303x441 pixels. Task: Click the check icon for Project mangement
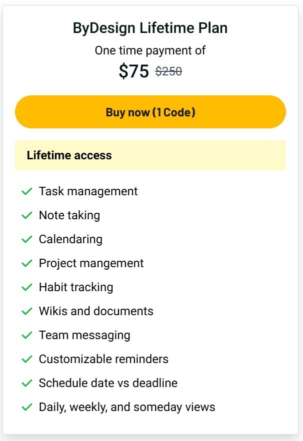click(27, 263)
